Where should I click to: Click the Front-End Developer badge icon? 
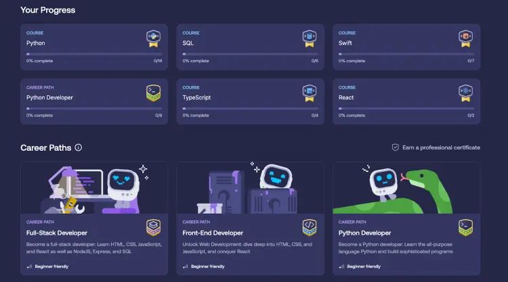click(x=310, y=227)
